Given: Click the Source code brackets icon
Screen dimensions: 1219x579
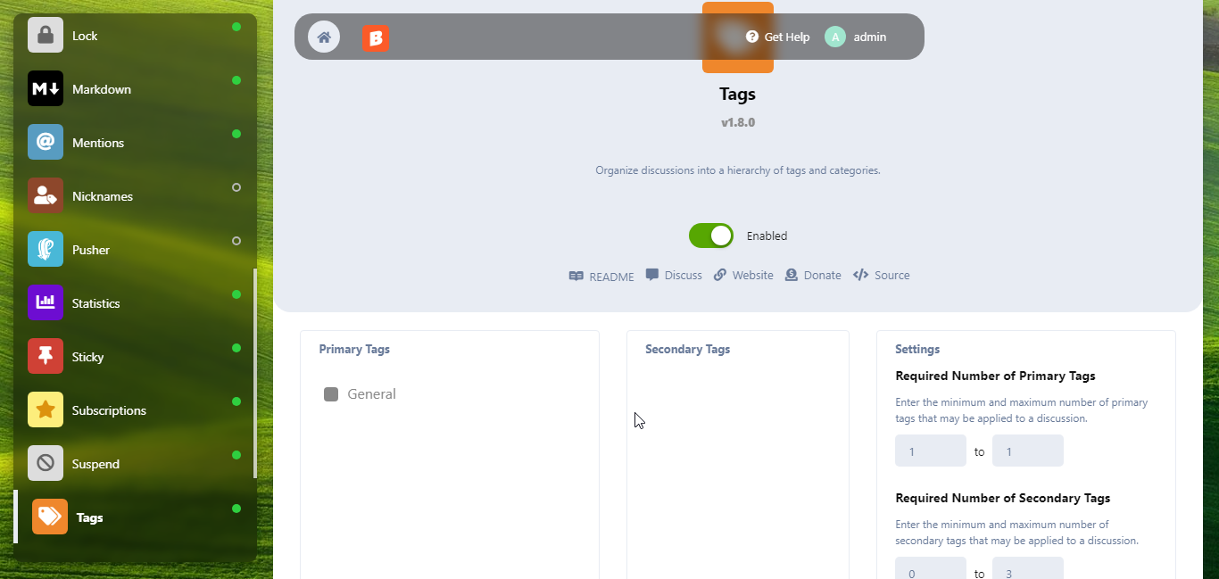Looking at the screenshot, I should point(861,275).
